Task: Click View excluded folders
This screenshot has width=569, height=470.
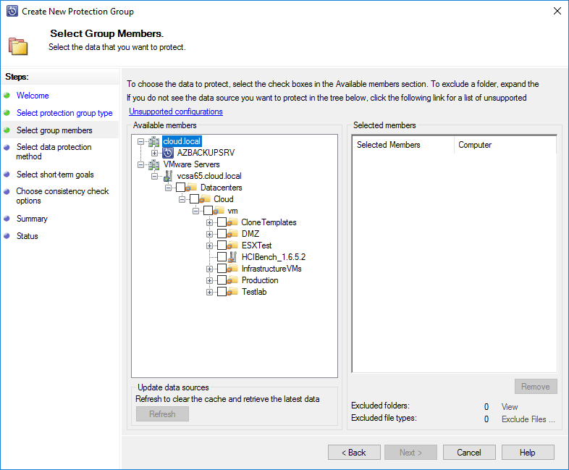Action: coord(510,407)
